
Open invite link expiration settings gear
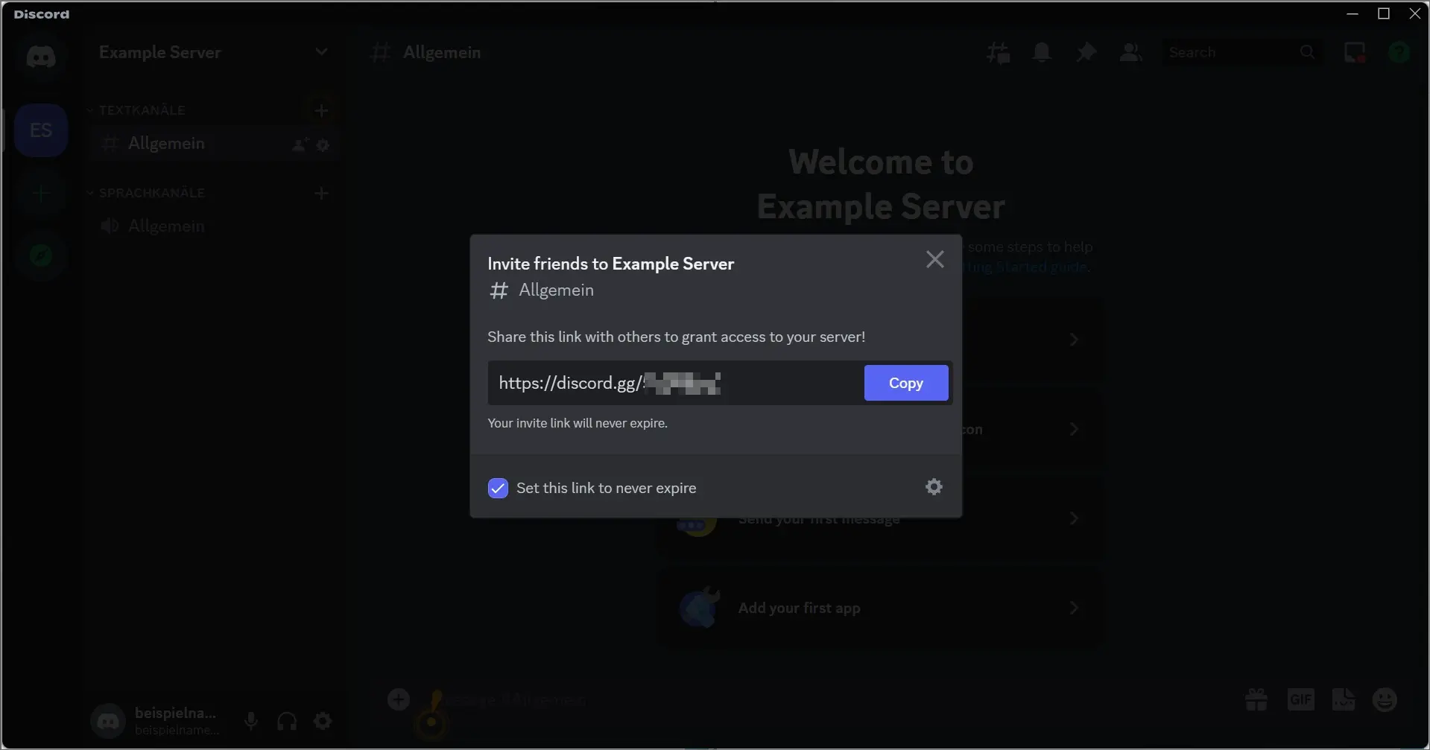(934, 487)
